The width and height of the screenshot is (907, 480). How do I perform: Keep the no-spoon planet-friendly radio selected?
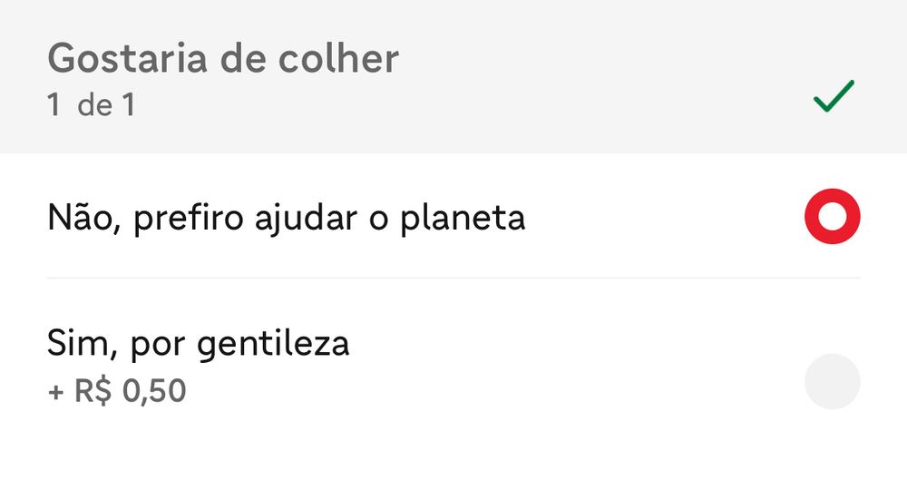point(832,218)
